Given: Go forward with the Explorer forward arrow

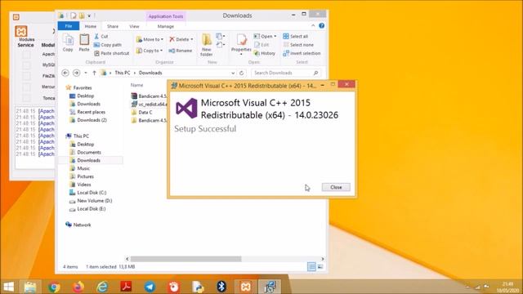Looking at the screenshot, I should 76,73.
